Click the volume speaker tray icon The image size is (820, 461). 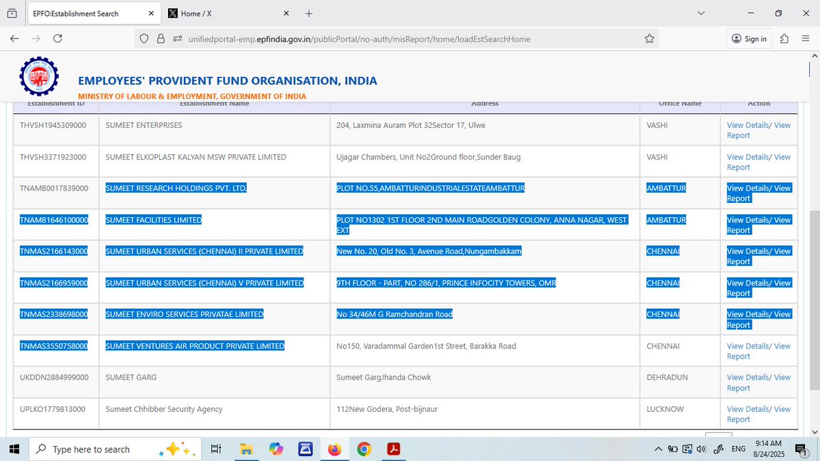[702, 449]
